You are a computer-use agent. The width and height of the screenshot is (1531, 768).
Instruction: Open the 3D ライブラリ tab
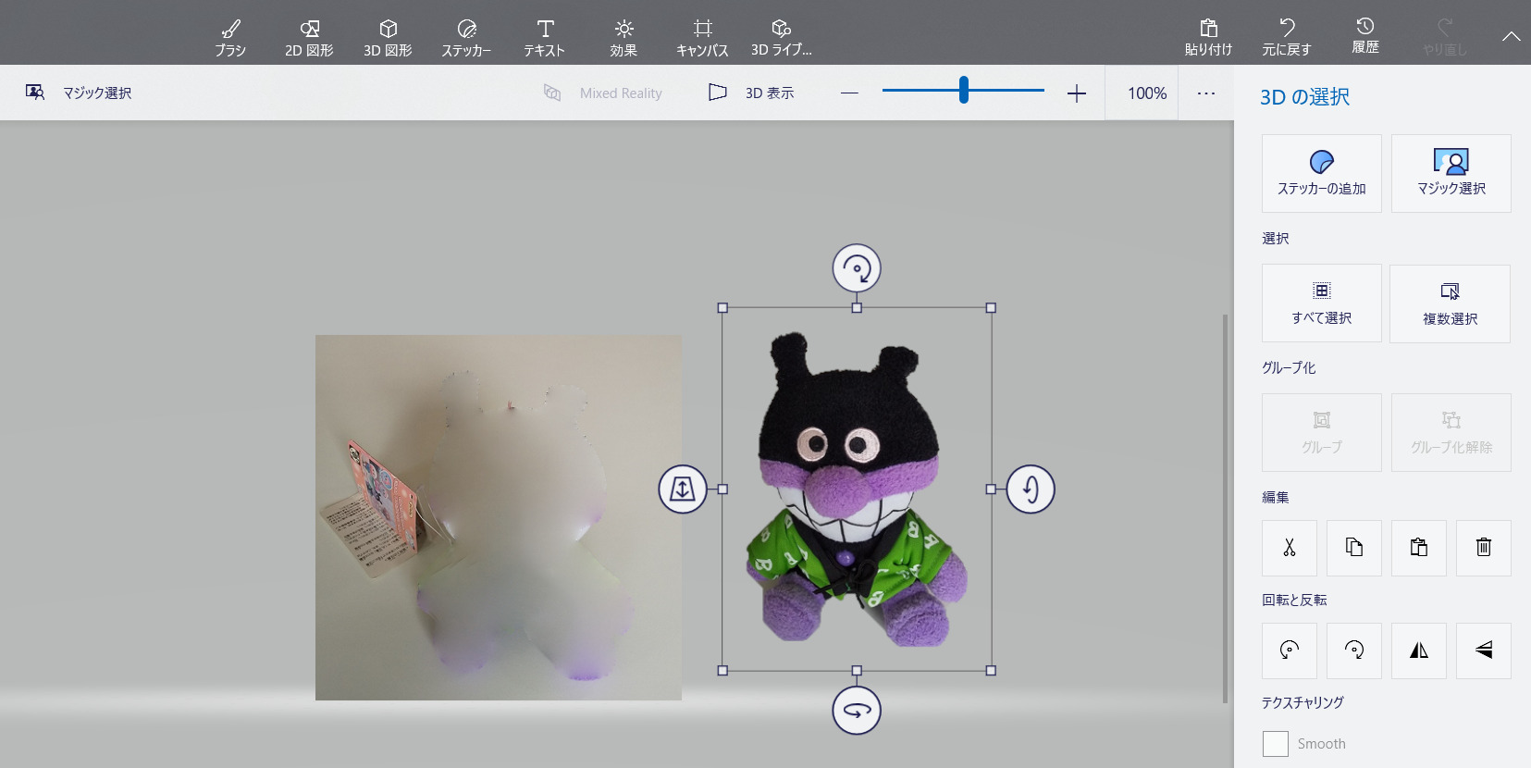point(782,38)
